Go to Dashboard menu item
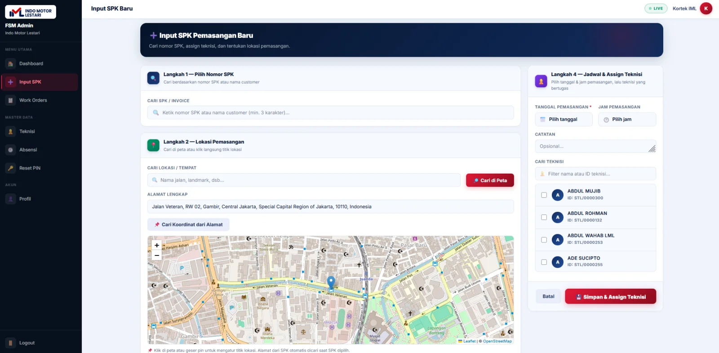 pos(40,64)
